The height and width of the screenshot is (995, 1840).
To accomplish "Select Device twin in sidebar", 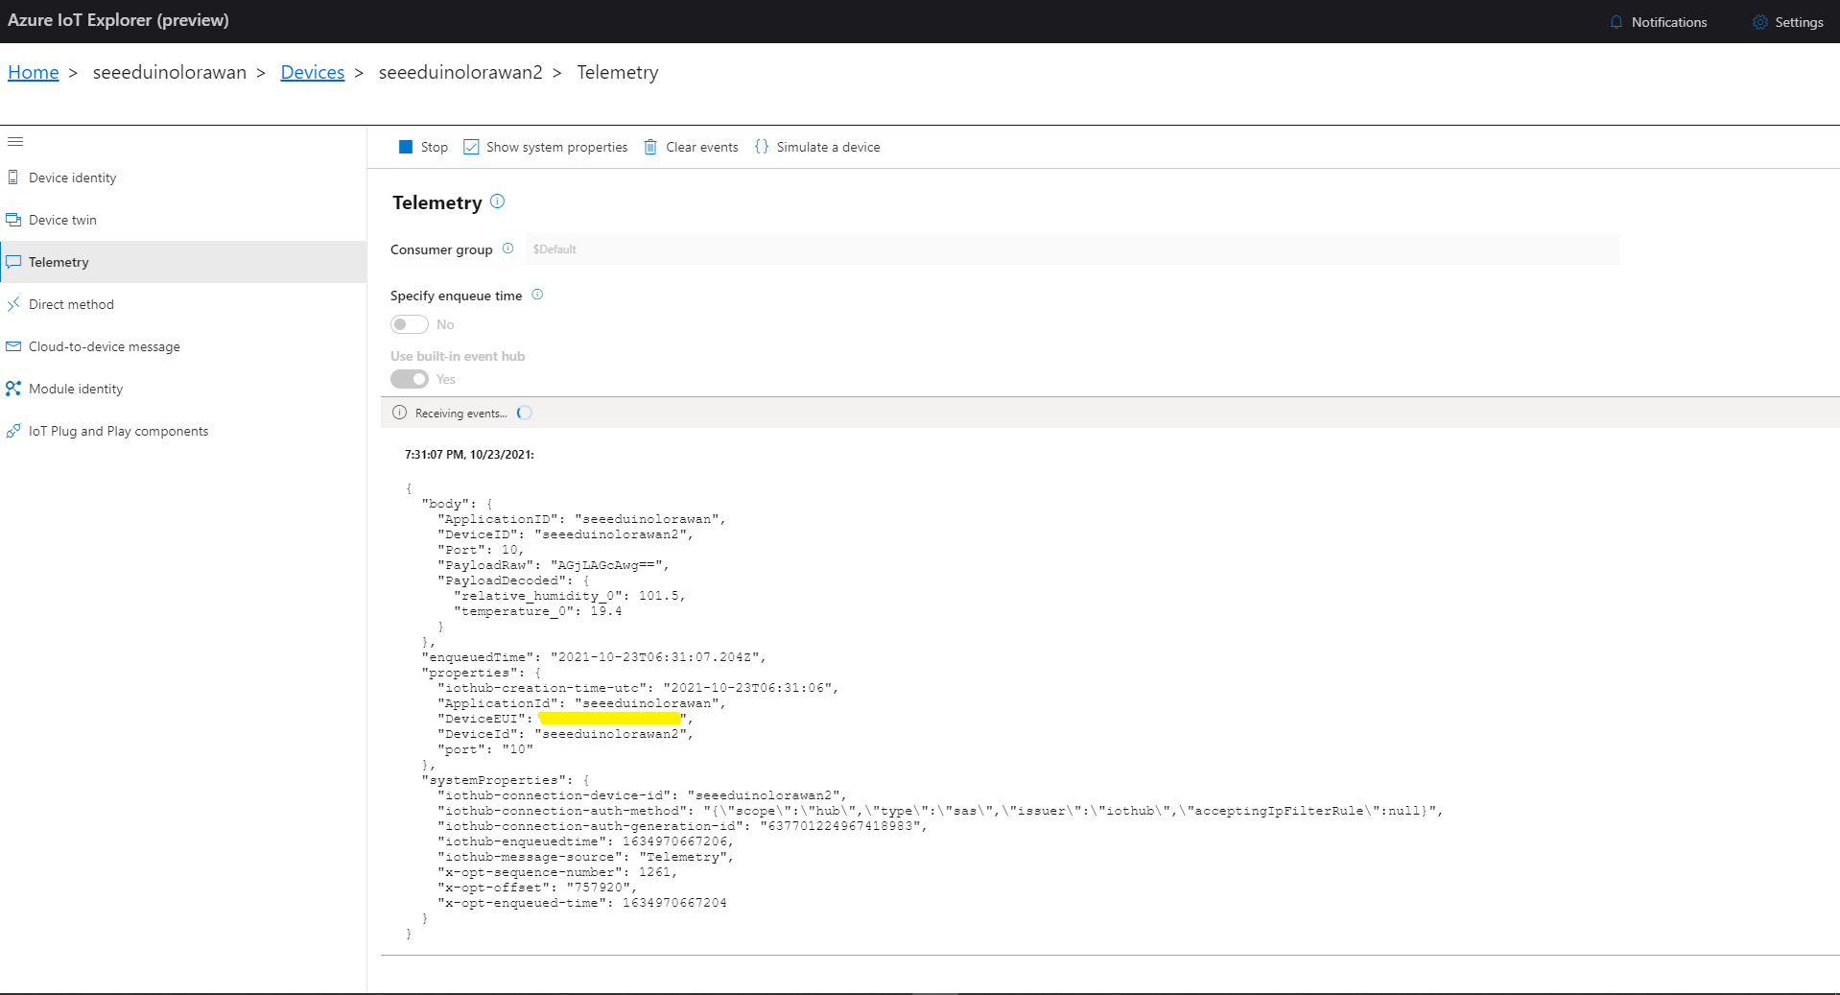I will coord(62,220).
